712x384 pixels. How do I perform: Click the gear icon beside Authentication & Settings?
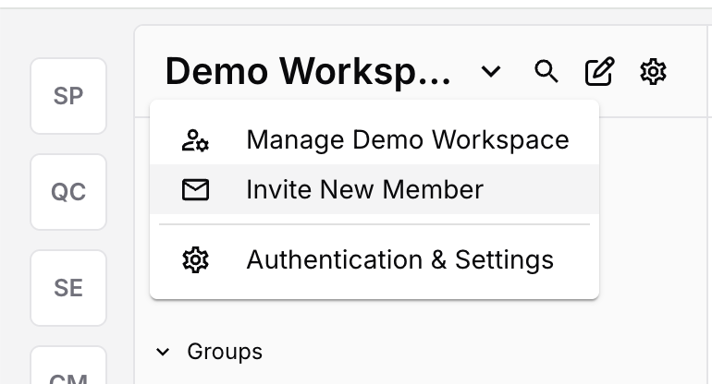[195, 259]
